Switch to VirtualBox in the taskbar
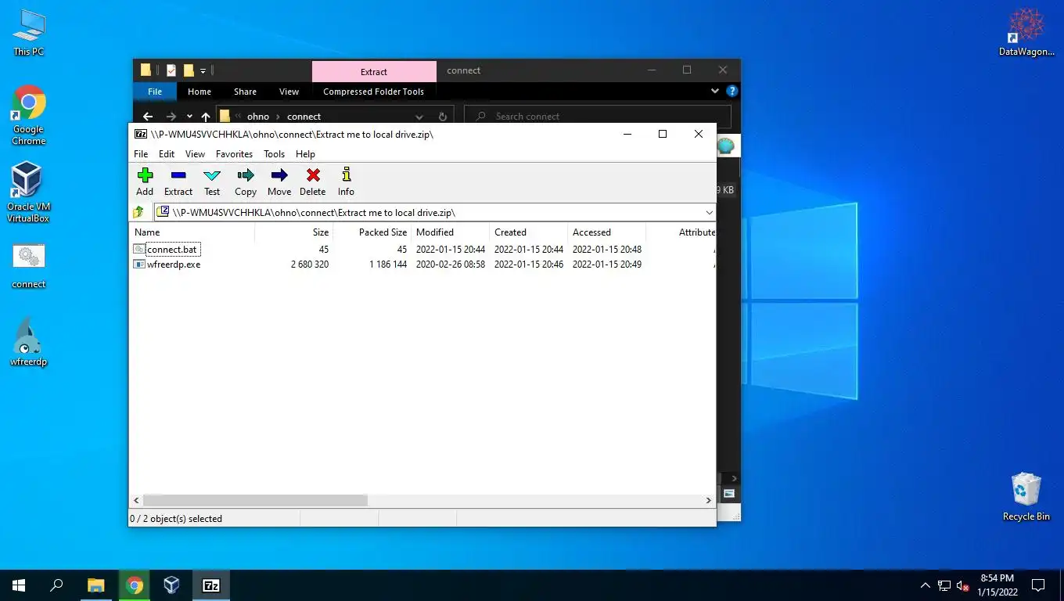The width and height of the screenshot is (1064, 601). click(x=172, y=585)
